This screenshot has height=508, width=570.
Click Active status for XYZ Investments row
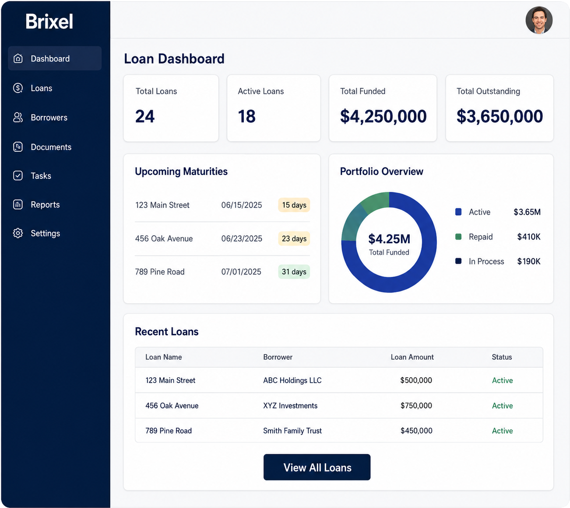(502, 406)
